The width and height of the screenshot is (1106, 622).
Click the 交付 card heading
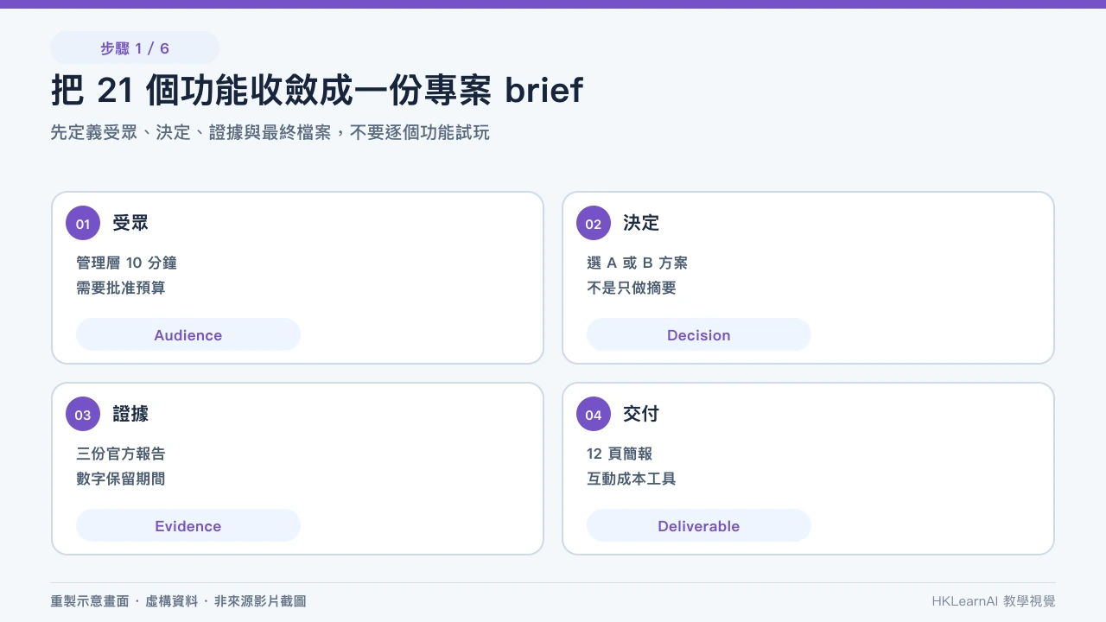[641, 414]
